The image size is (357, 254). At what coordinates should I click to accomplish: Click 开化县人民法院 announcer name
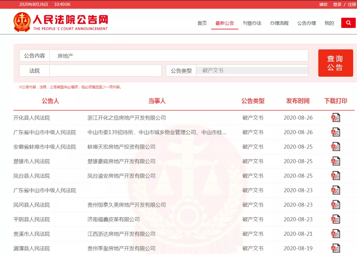click(32, 118)
